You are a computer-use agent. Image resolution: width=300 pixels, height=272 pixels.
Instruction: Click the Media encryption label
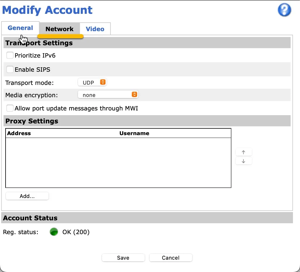click(x=32, y=95)
